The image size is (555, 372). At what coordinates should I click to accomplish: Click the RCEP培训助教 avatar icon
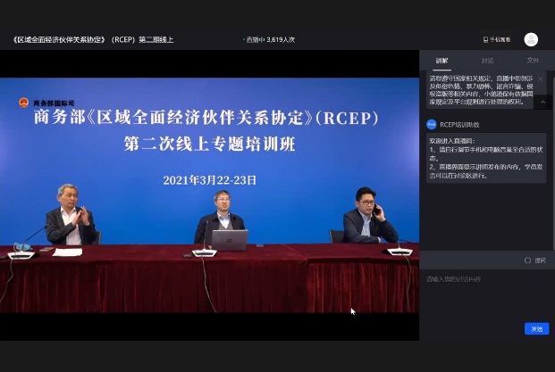click(432, 124)
